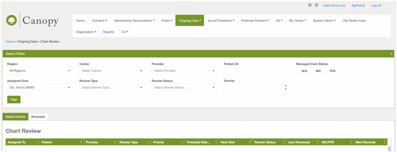The height and width of the screenshot is (152, 397).
Task: Sort by the Next Visit column header
Action: click(228, 142)
